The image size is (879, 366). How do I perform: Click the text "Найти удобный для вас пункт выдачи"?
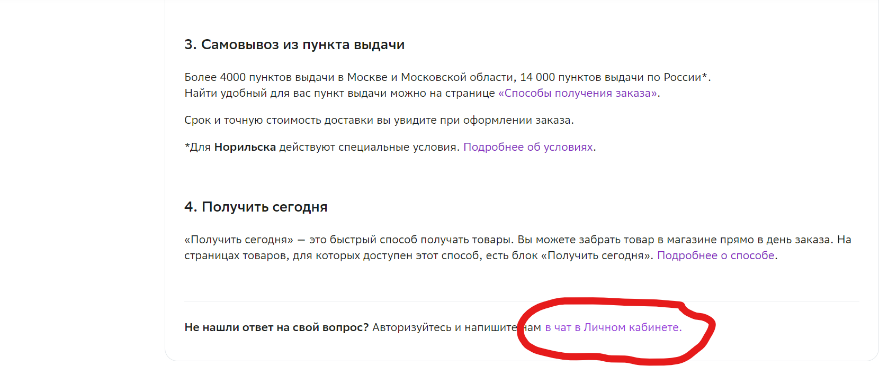point(285,94)
